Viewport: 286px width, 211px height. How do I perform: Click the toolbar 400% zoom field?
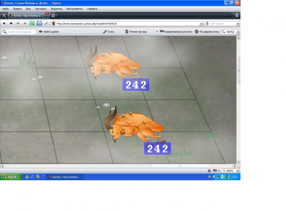(228, 32)
